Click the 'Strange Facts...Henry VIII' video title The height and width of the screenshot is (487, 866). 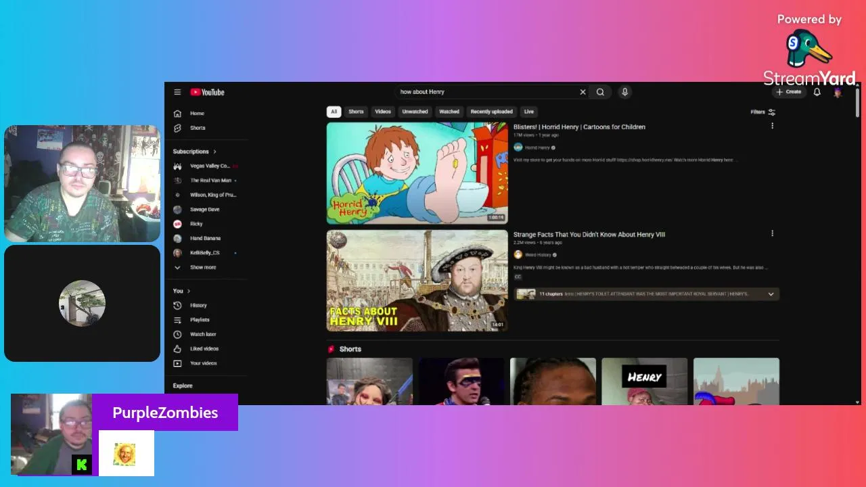[x=589, y=235]
